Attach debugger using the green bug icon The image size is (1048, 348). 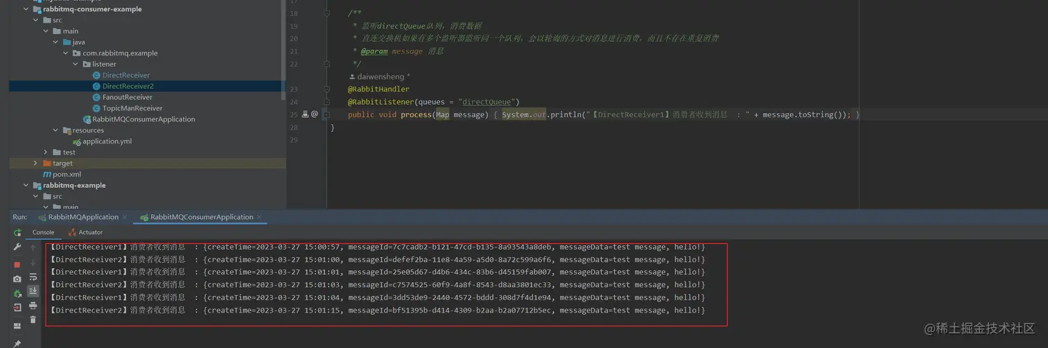click(x=17, y=293)
